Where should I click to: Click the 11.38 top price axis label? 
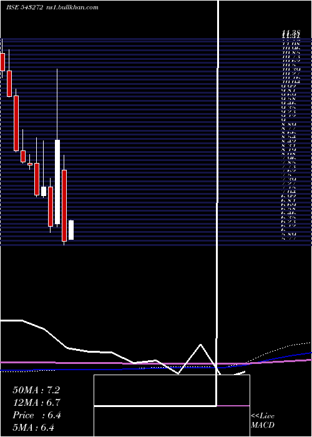click(x=291, y=34)
